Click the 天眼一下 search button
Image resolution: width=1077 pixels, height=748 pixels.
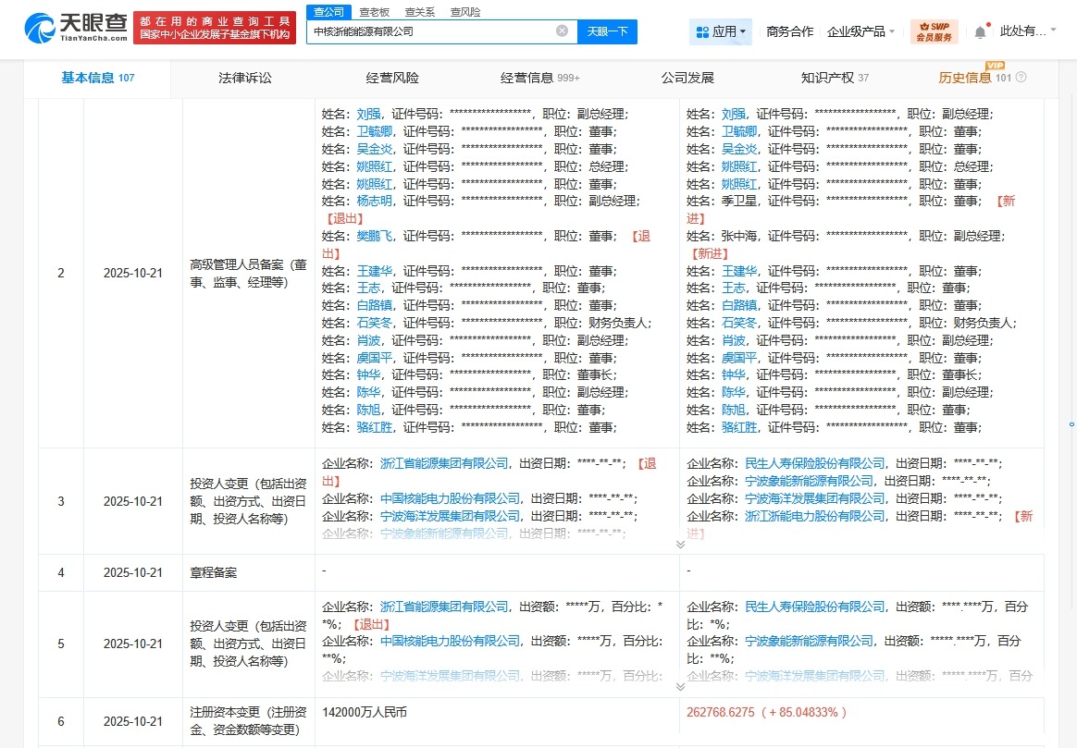click(610, 31)
